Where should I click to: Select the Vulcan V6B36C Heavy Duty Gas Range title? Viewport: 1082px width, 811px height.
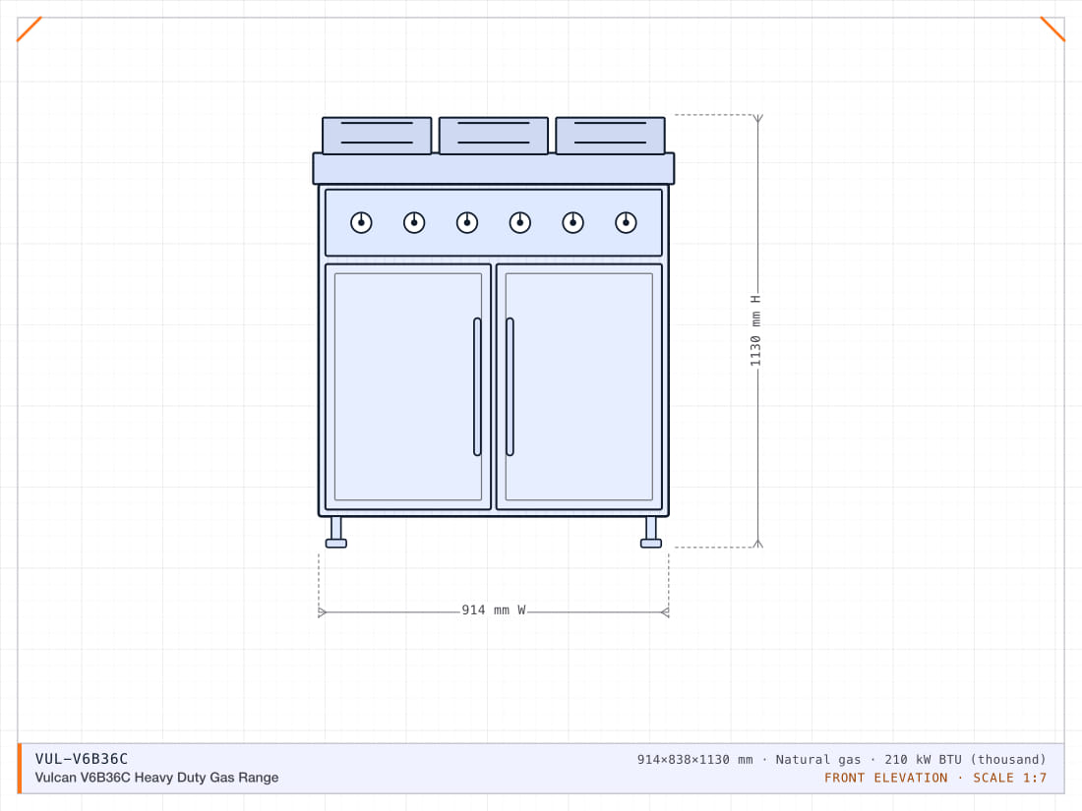coord(156,778)
